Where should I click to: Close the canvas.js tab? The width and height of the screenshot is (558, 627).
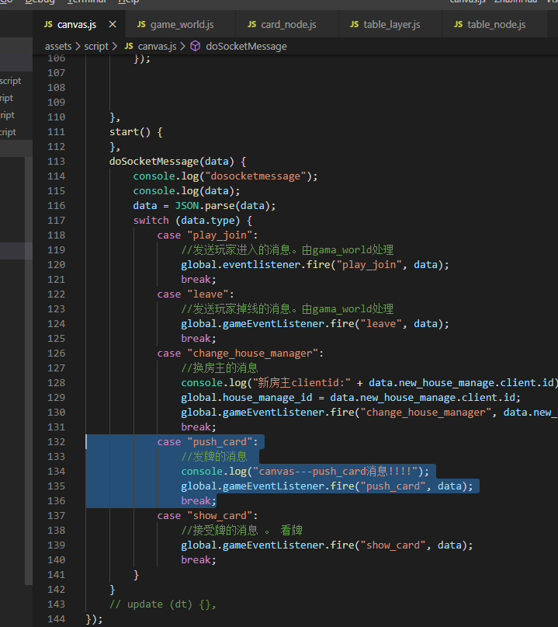coord(113,24)
